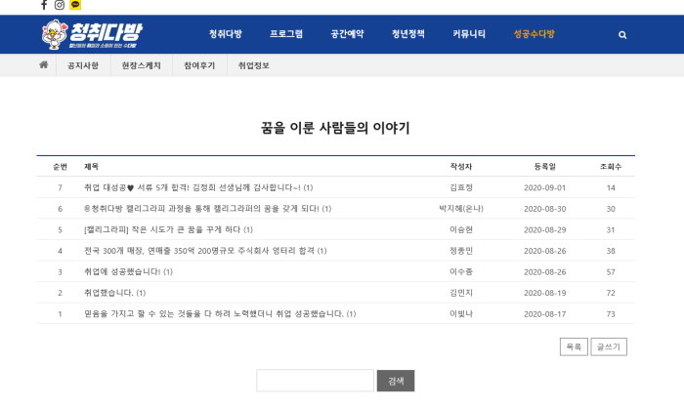Select the highlighted 성공수다방 menu
The image size is (684, 406).
[x=534, y=34]
